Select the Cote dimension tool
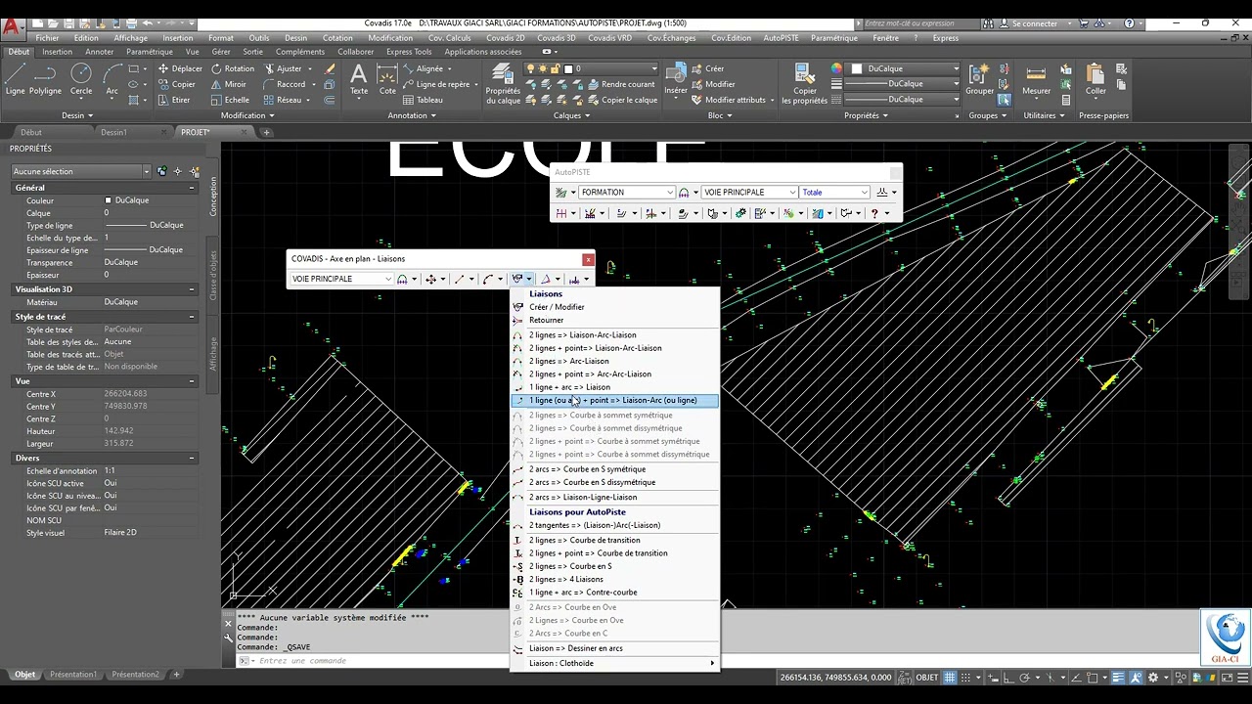 [387, 79]
